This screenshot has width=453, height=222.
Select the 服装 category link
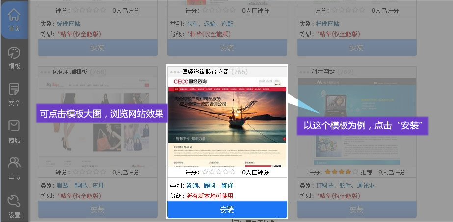pyautogui.click(x=62, y=186)
